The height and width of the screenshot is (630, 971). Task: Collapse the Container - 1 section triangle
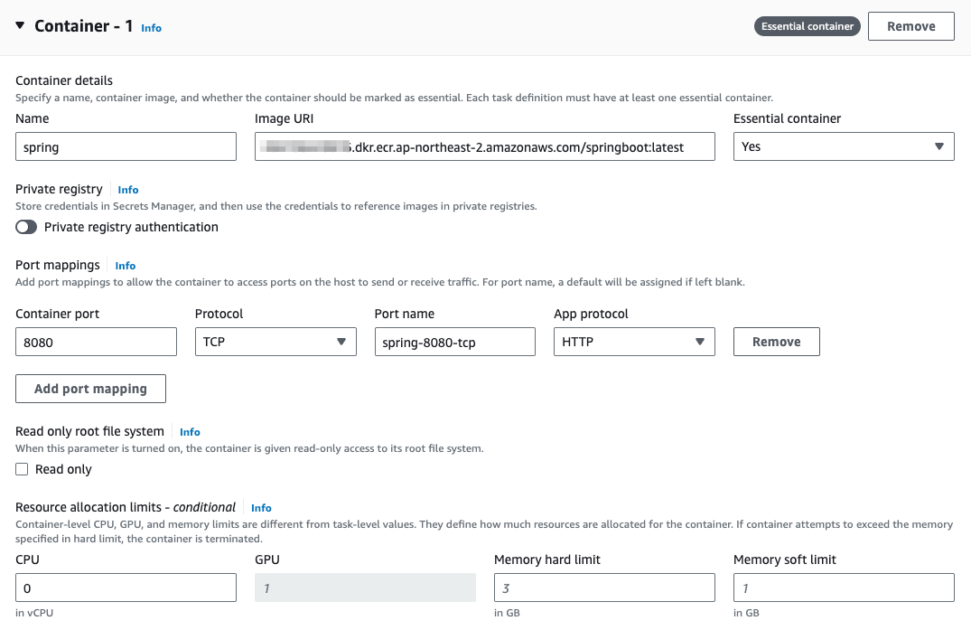tap(20, 26)
